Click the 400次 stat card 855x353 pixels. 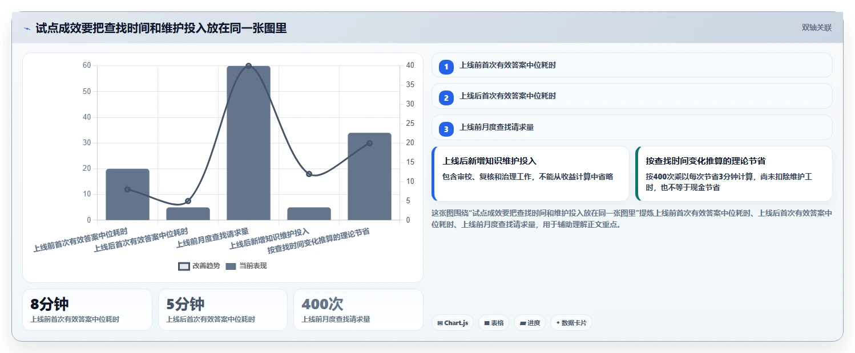click(358, 310)
